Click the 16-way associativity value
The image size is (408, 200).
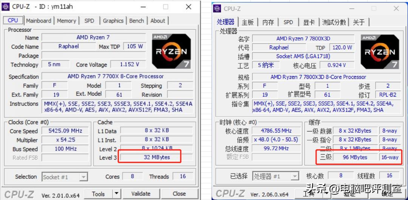pyautogui.click(x=390, y=157)
